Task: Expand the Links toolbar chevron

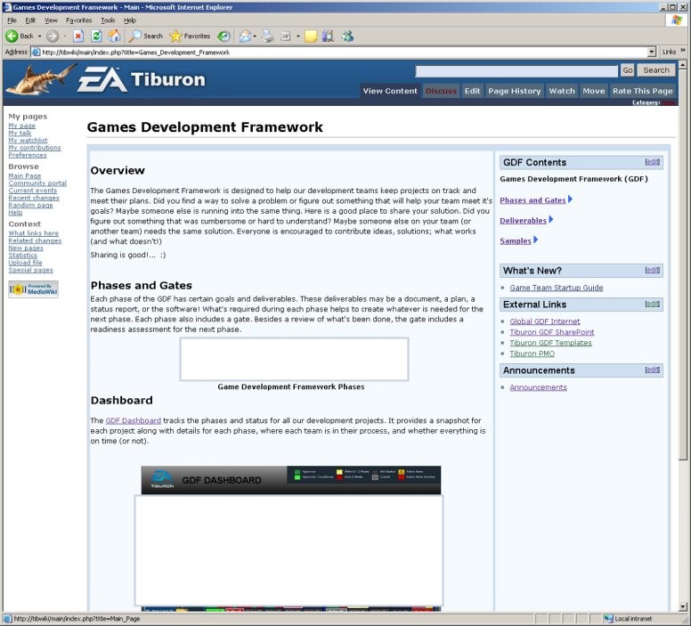Action: pos(683,51)
